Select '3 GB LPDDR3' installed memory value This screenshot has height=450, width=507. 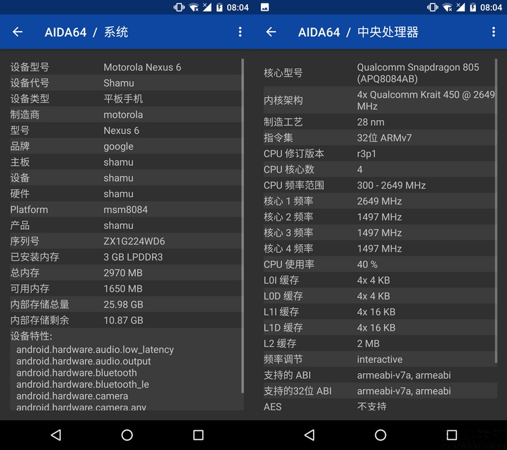point(133,257)
